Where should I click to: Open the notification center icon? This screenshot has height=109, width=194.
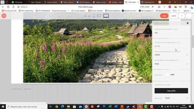[190, 107]
